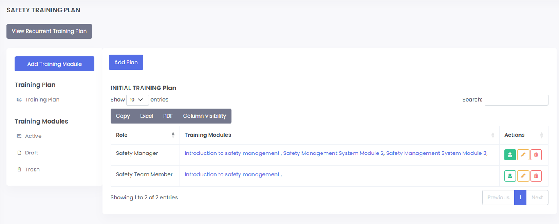Sort the Actions column
Screen dimensions: 559x224
click(x=523, y=135)
